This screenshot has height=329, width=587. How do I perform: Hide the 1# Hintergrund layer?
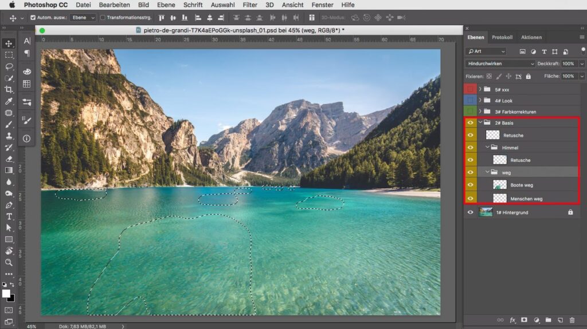[x=471, y=212]
